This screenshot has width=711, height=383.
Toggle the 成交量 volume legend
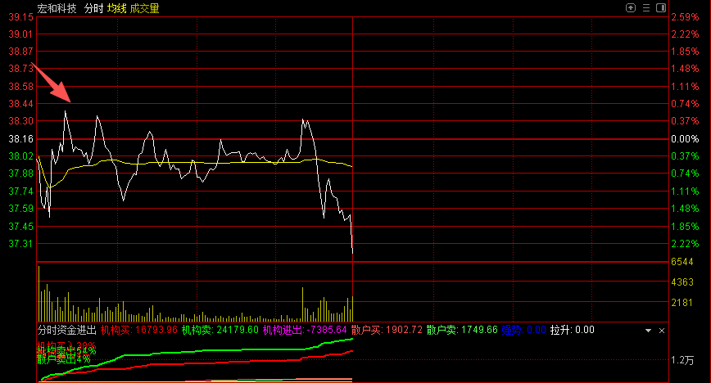tap(145, 8)
